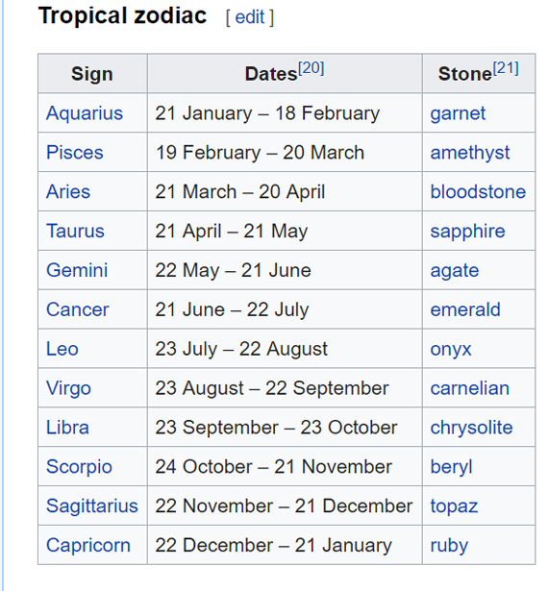The width and height of the screenshot is (548, 591).
Task: Open the Taurus sign link
Action: pos(75,231)
